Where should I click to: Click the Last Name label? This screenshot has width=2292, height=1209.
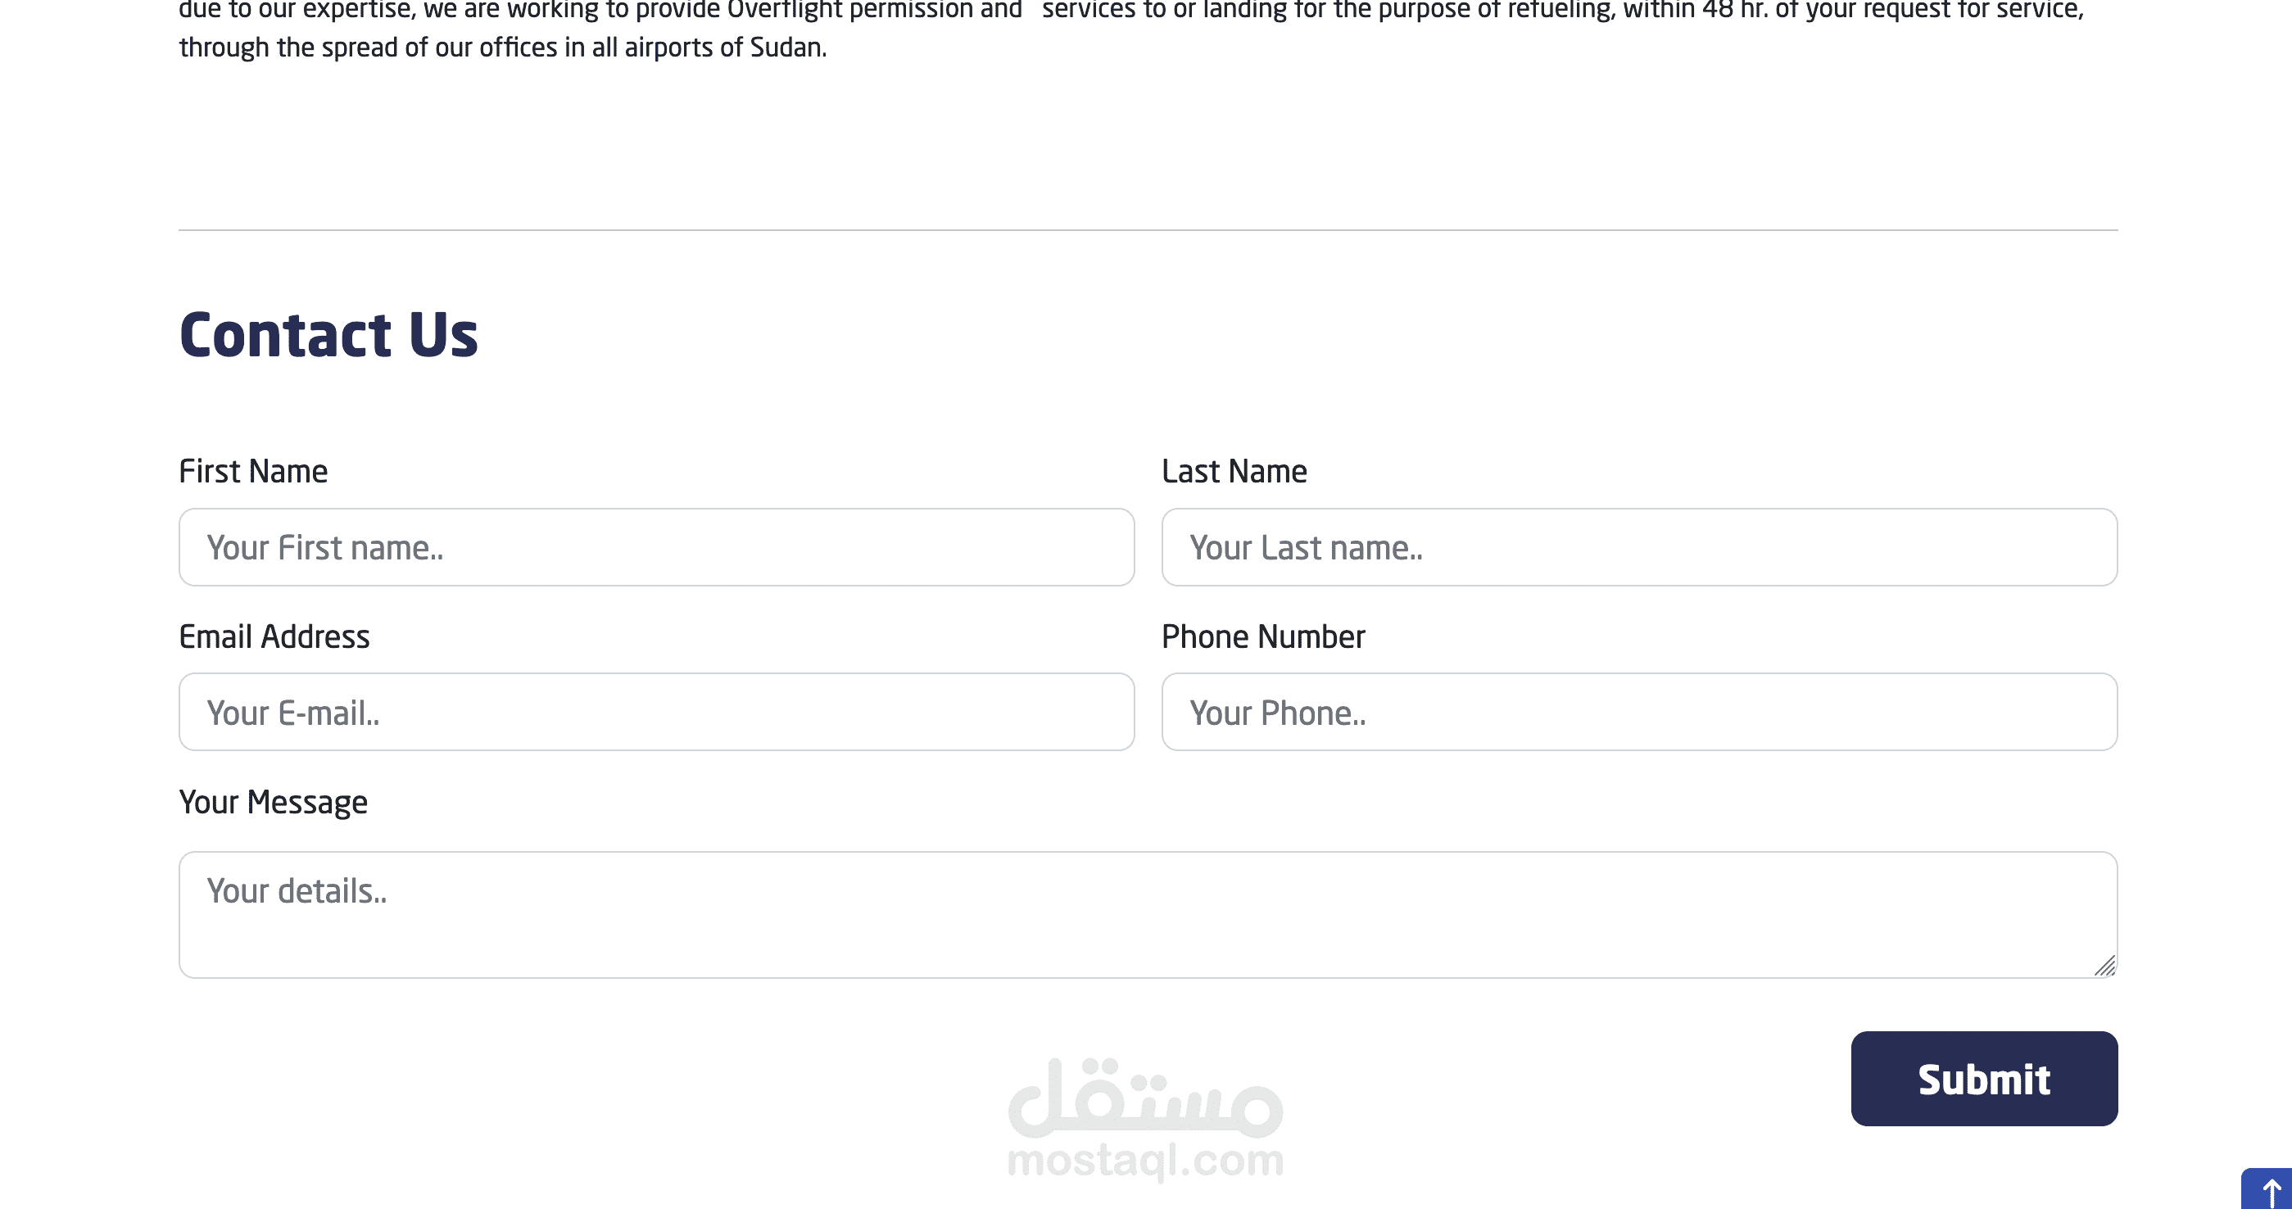click(x=1233, y=471)
